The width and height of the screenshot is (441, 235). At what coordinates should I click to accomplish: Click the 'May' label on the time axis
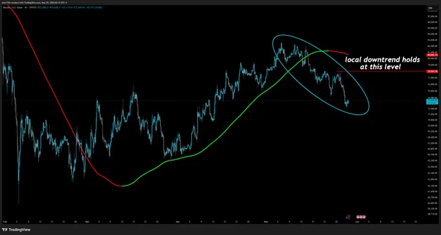click(266, 222)
